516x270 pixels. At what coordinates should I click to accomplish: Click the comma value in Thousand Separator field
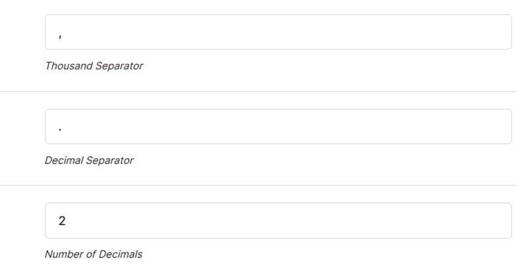(60, 36)
